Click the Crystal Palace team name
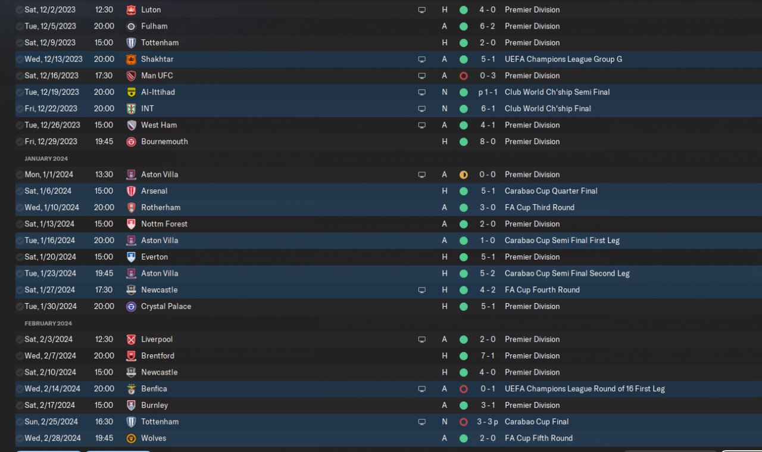The image size is (762, 452). [166, 307]
